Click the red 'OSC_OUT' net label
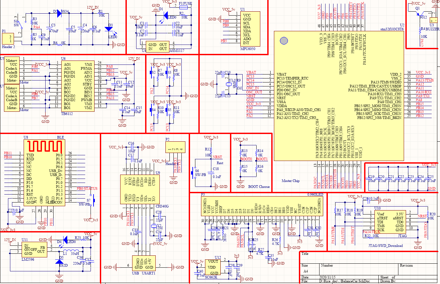 click(x=254, y=92)
